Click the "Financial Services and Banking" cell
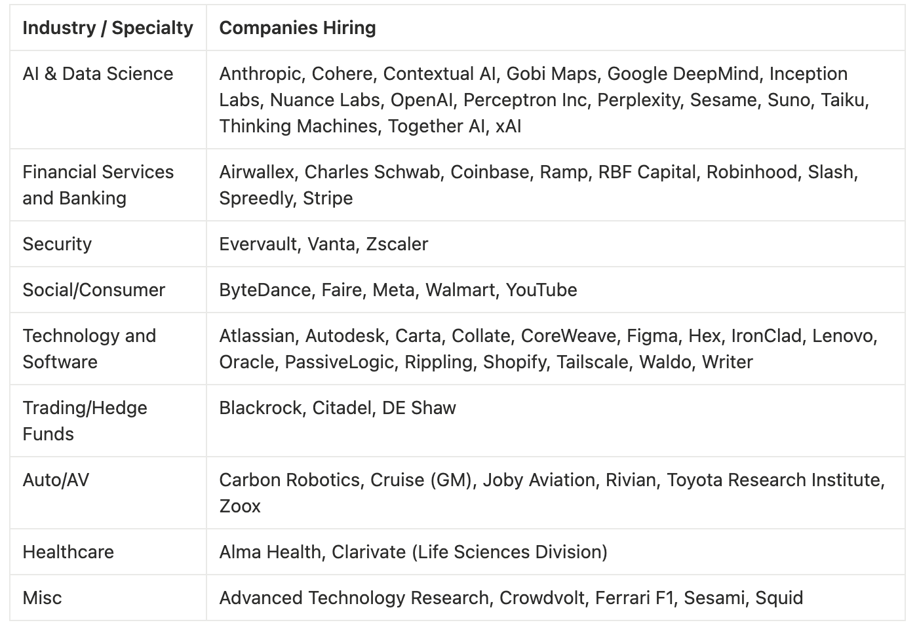 point(98,185)
